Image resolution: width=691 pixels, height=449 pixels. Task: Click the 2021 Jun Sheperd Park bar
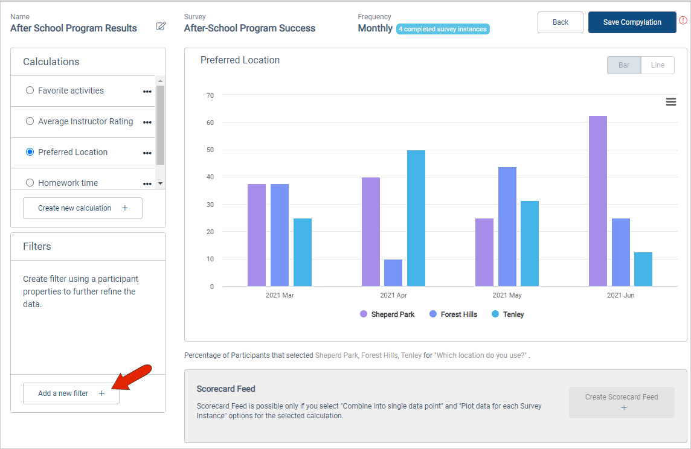597,201
